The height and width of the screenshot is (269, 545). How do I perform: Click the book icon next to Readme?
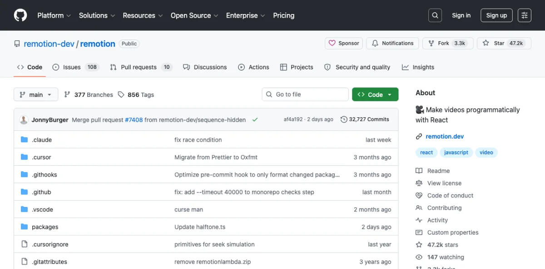point(419,171)
